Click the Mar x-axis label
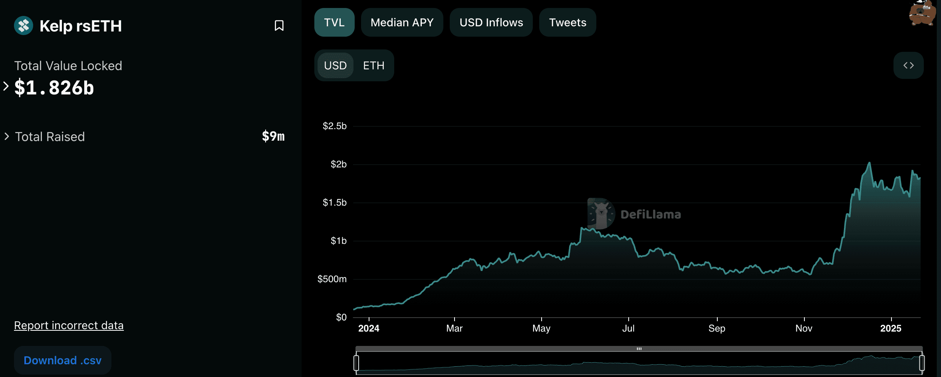Viewport: 941px width, 377px height. point(454,328)
